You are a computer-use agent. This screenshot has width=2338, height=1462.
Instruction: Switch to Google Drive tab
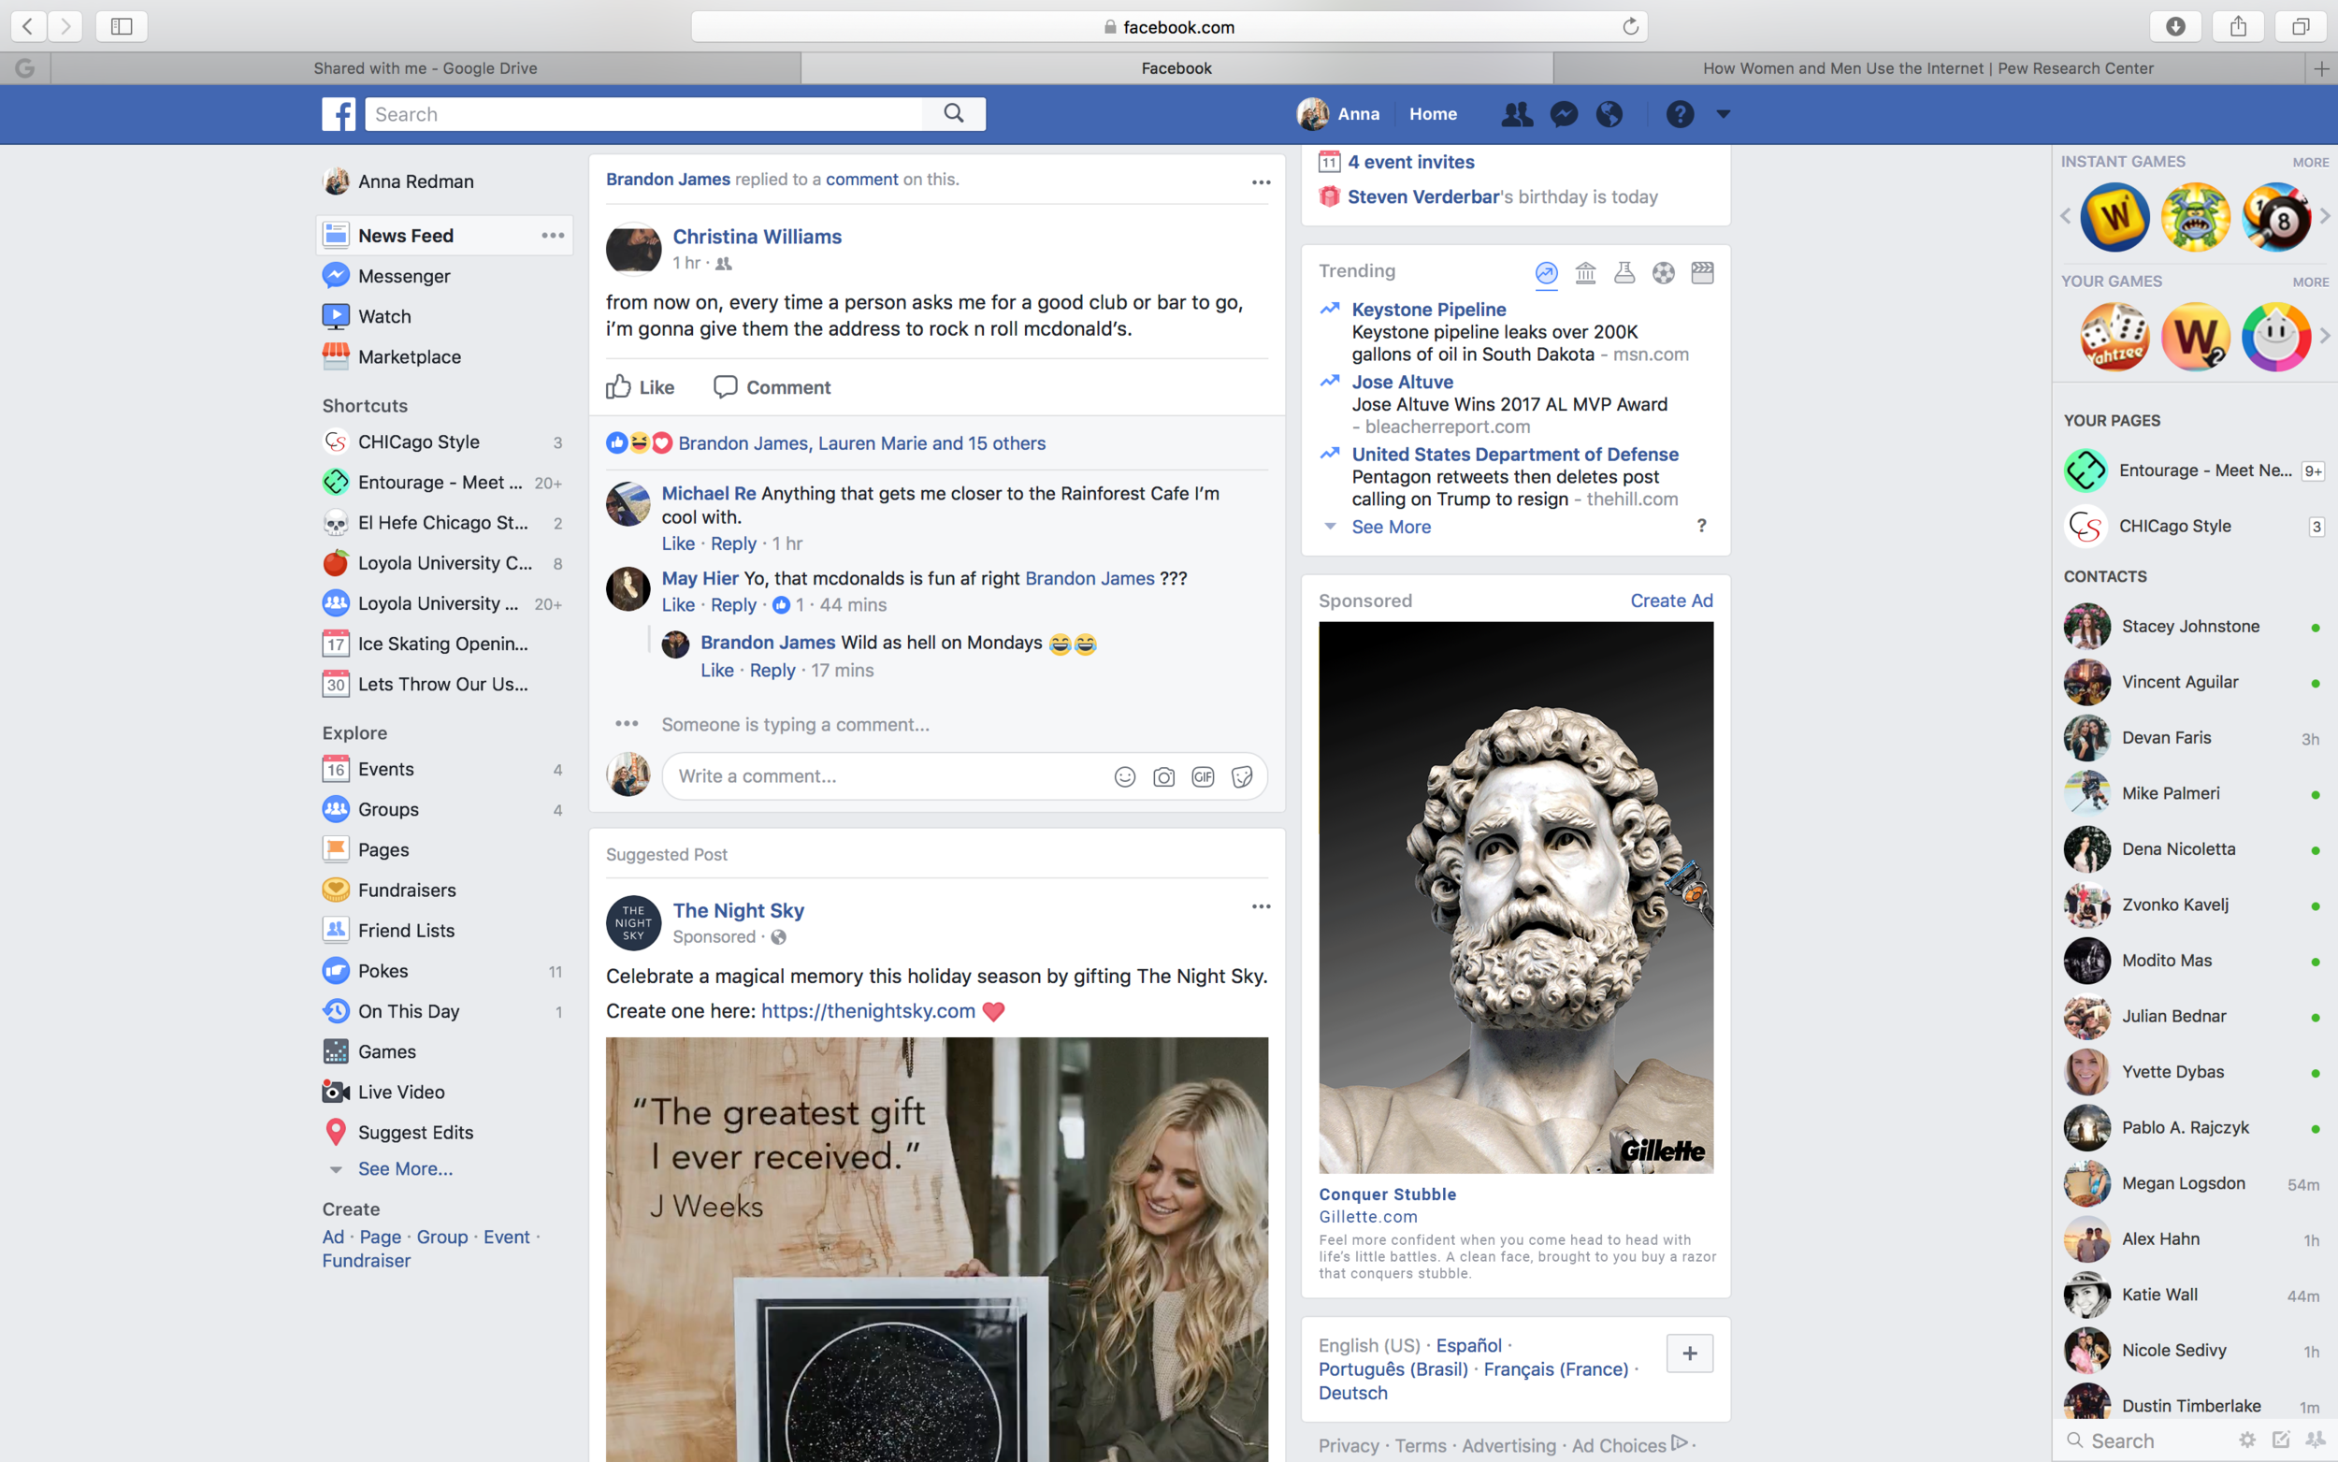coord(426,67)
